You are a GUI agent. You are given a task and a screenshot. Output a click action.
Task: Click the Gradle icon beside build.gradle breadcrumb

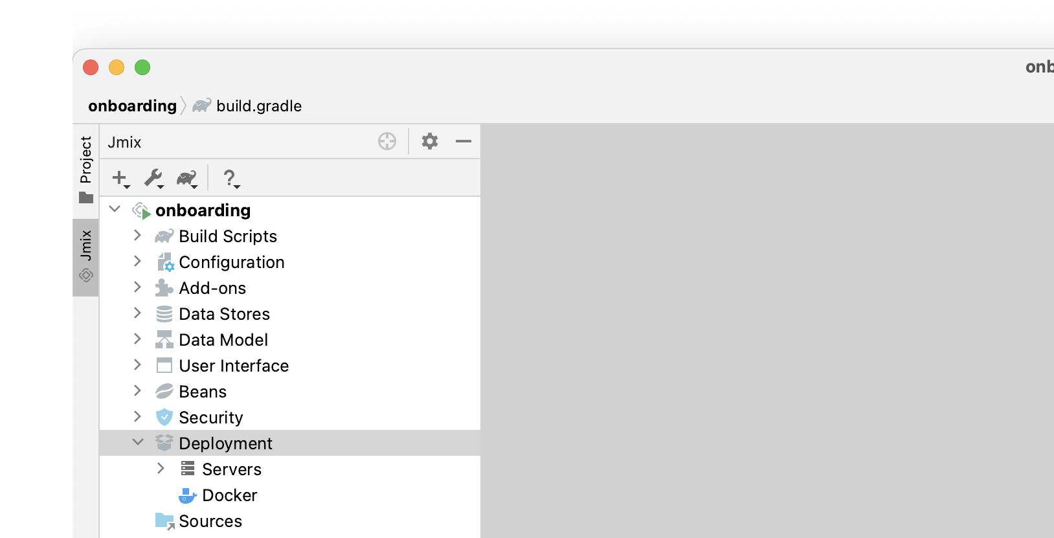202,105
